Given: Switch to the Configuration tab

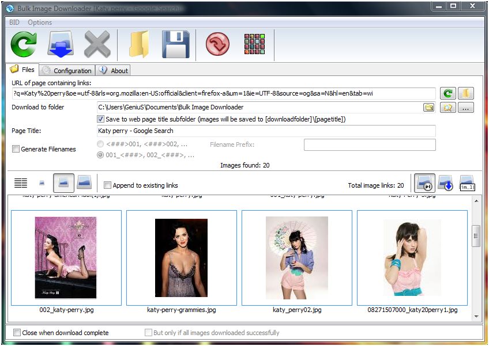Looking at the screenshot, I should pos(67,71).
